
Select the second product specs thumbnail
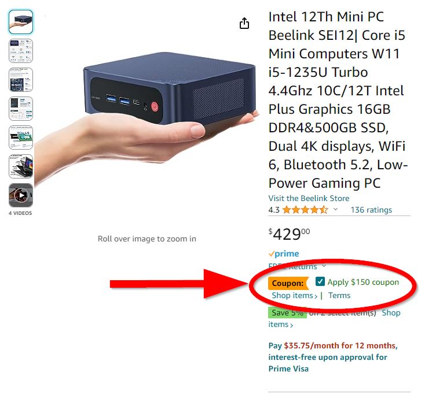pos(21,51)
